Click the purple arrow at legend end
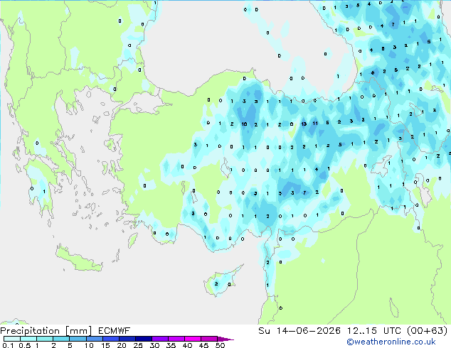The width and height of the screenshot is (451, 348). [225, 339]
